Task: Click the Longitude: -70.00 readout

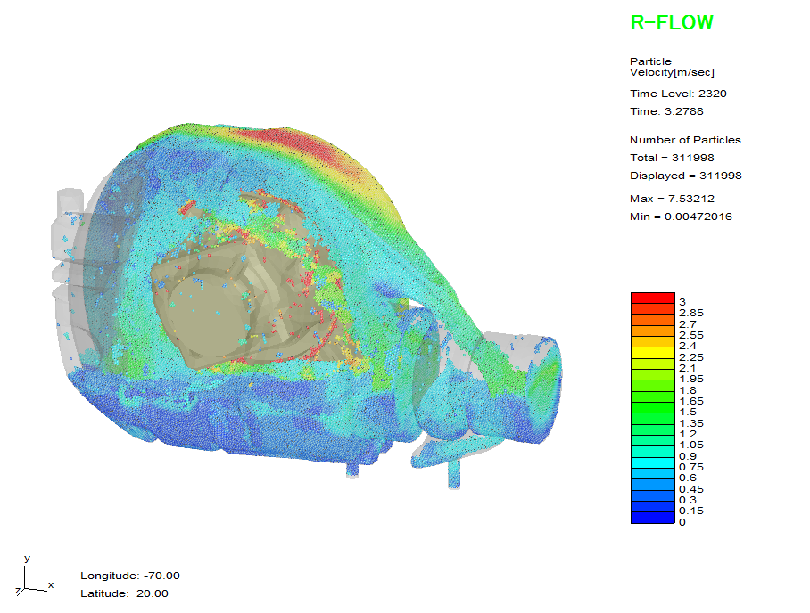Action: pyautogui.click(x=130, y=576)
